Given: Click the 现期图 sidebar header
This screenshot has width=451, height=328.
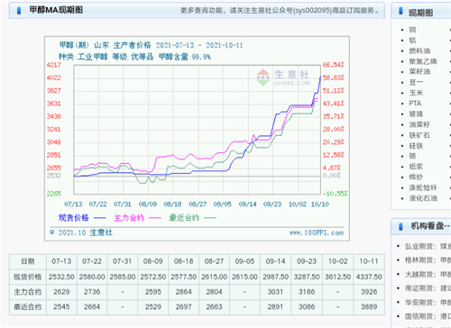Looking at the screenshot, I should coord(421,13).
